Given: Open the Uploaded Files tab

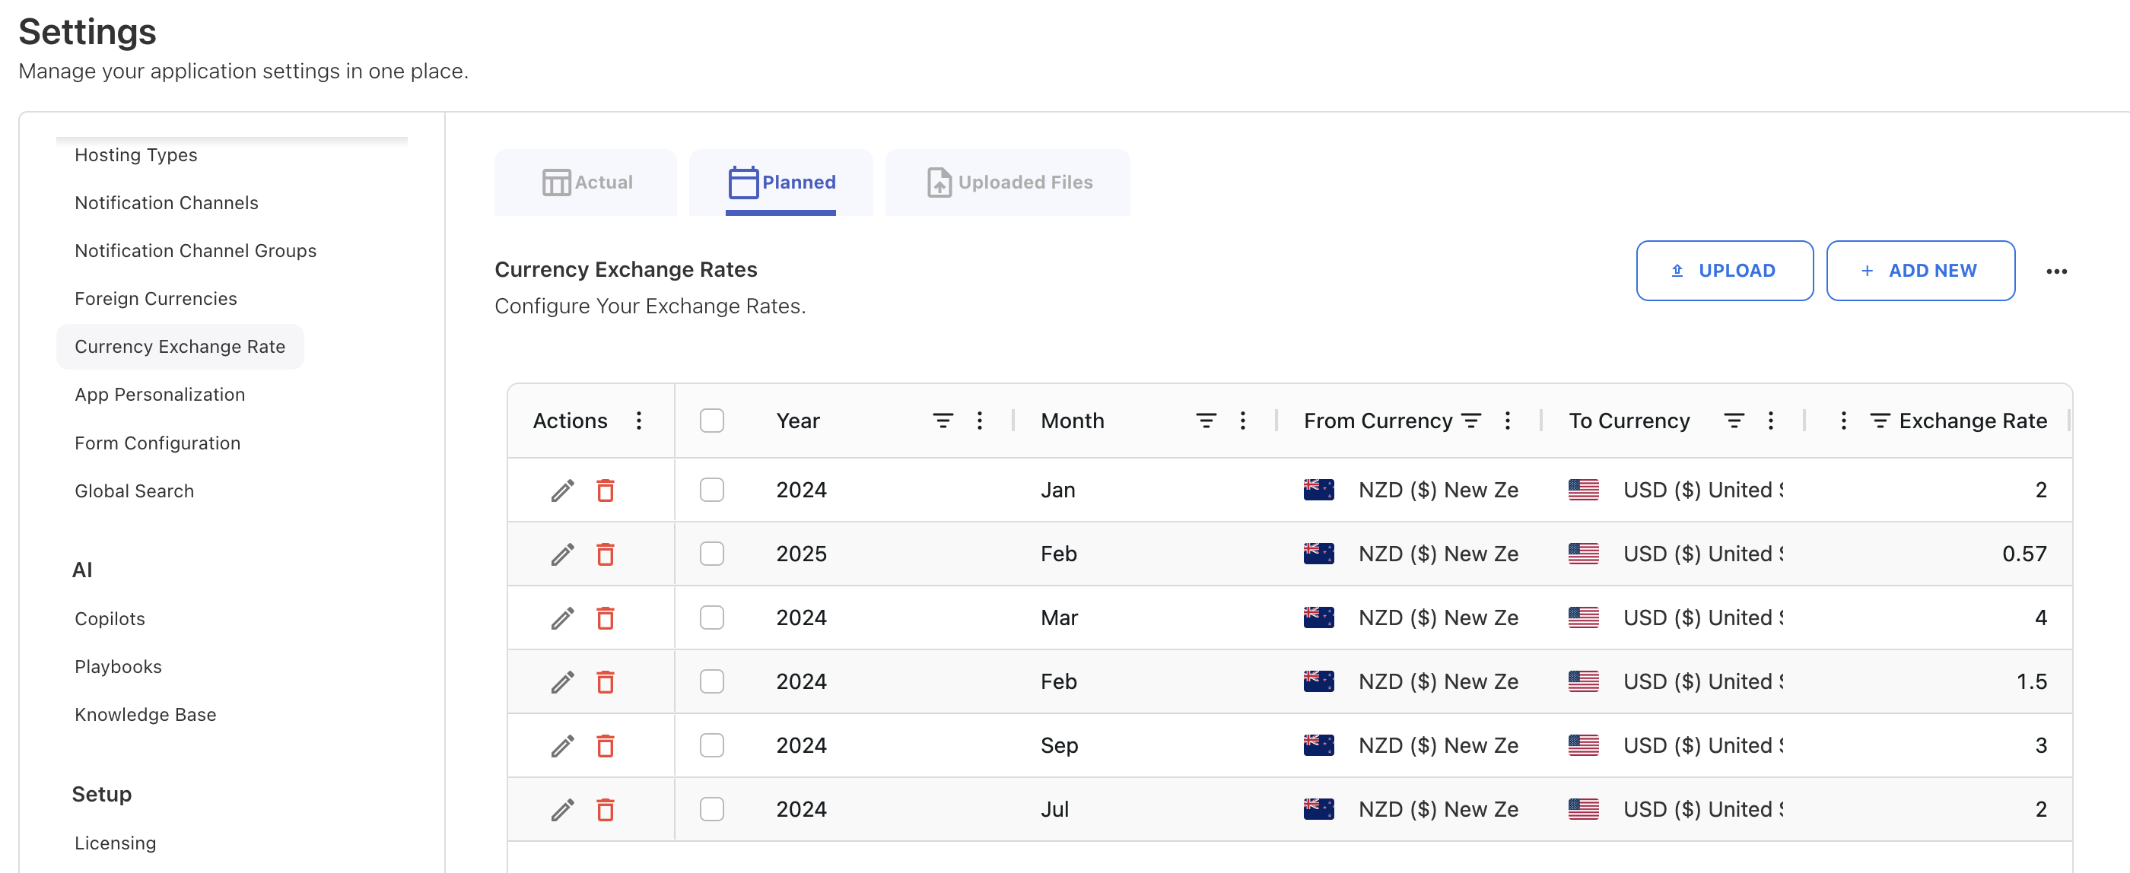Looking at the screenshot, I should point(1008,182).
